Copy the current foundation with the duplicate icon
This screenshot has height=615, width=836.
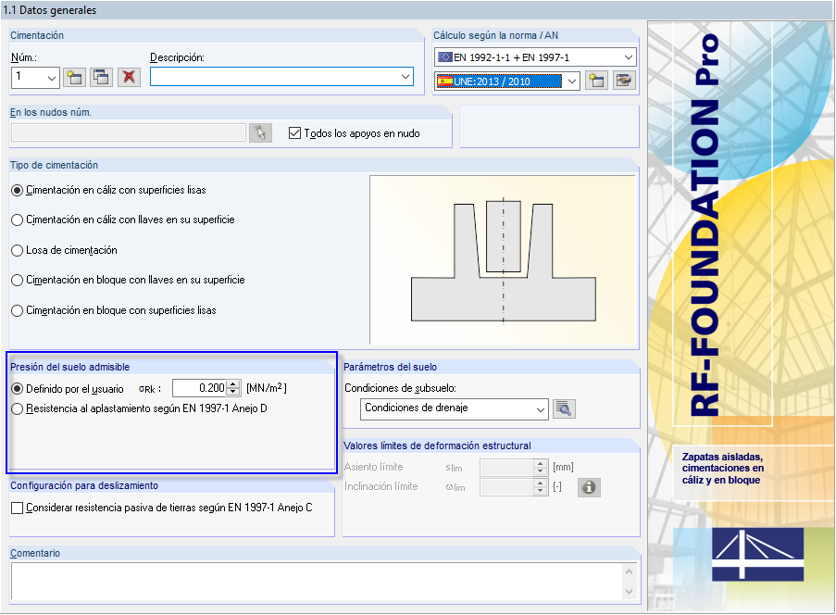pyautogui.click(x=101, y=78)
